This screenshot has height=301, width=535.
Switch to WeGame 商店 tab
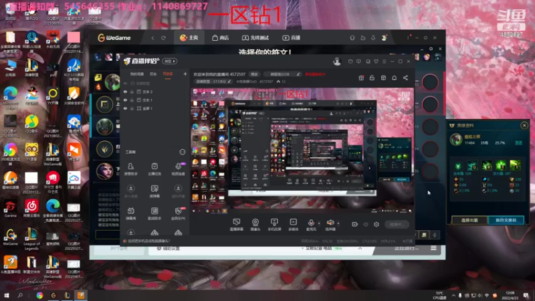click(221, 38)
